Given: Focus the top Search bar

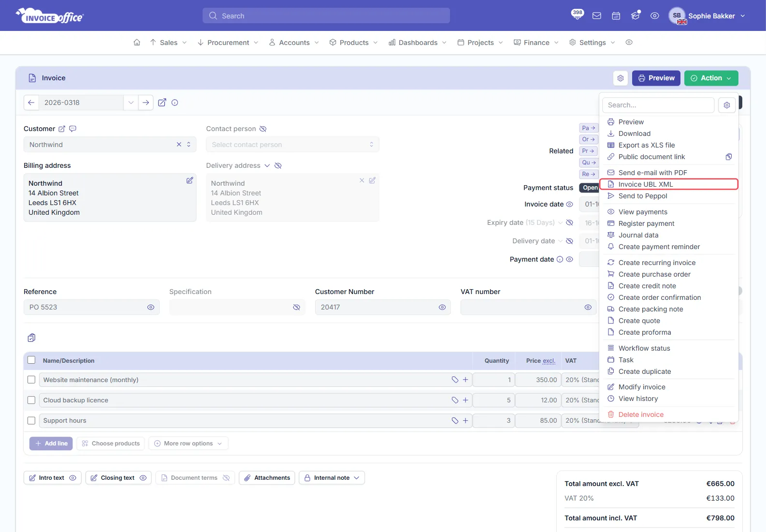Looking at the screenshot, I should click(326, 15).
